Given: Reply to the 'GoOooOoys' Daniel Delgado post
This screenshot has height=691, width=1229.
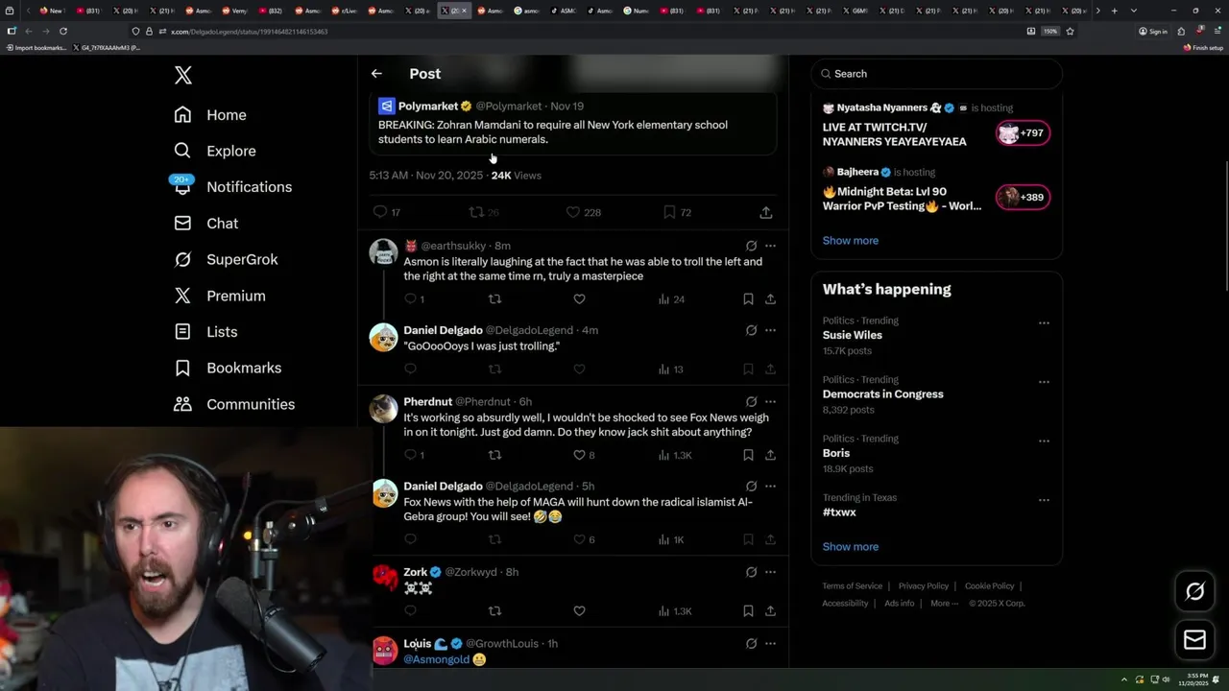Looking at the screenshot, I should [410, 369].
